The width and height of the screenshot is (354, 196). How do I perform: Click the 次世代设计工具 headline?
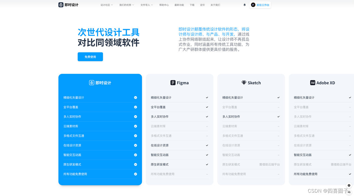point(108,32)
